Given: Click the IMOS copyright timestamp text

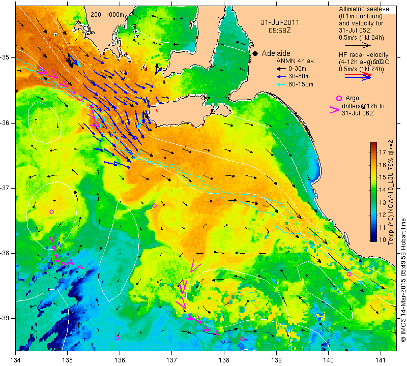Looking at the screenshot, I should coord(403,280).
